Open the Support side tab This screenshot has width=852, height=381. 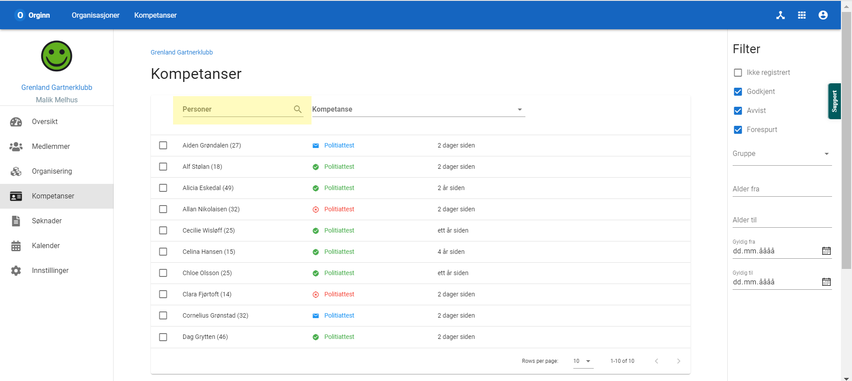[x=834, y=101]
